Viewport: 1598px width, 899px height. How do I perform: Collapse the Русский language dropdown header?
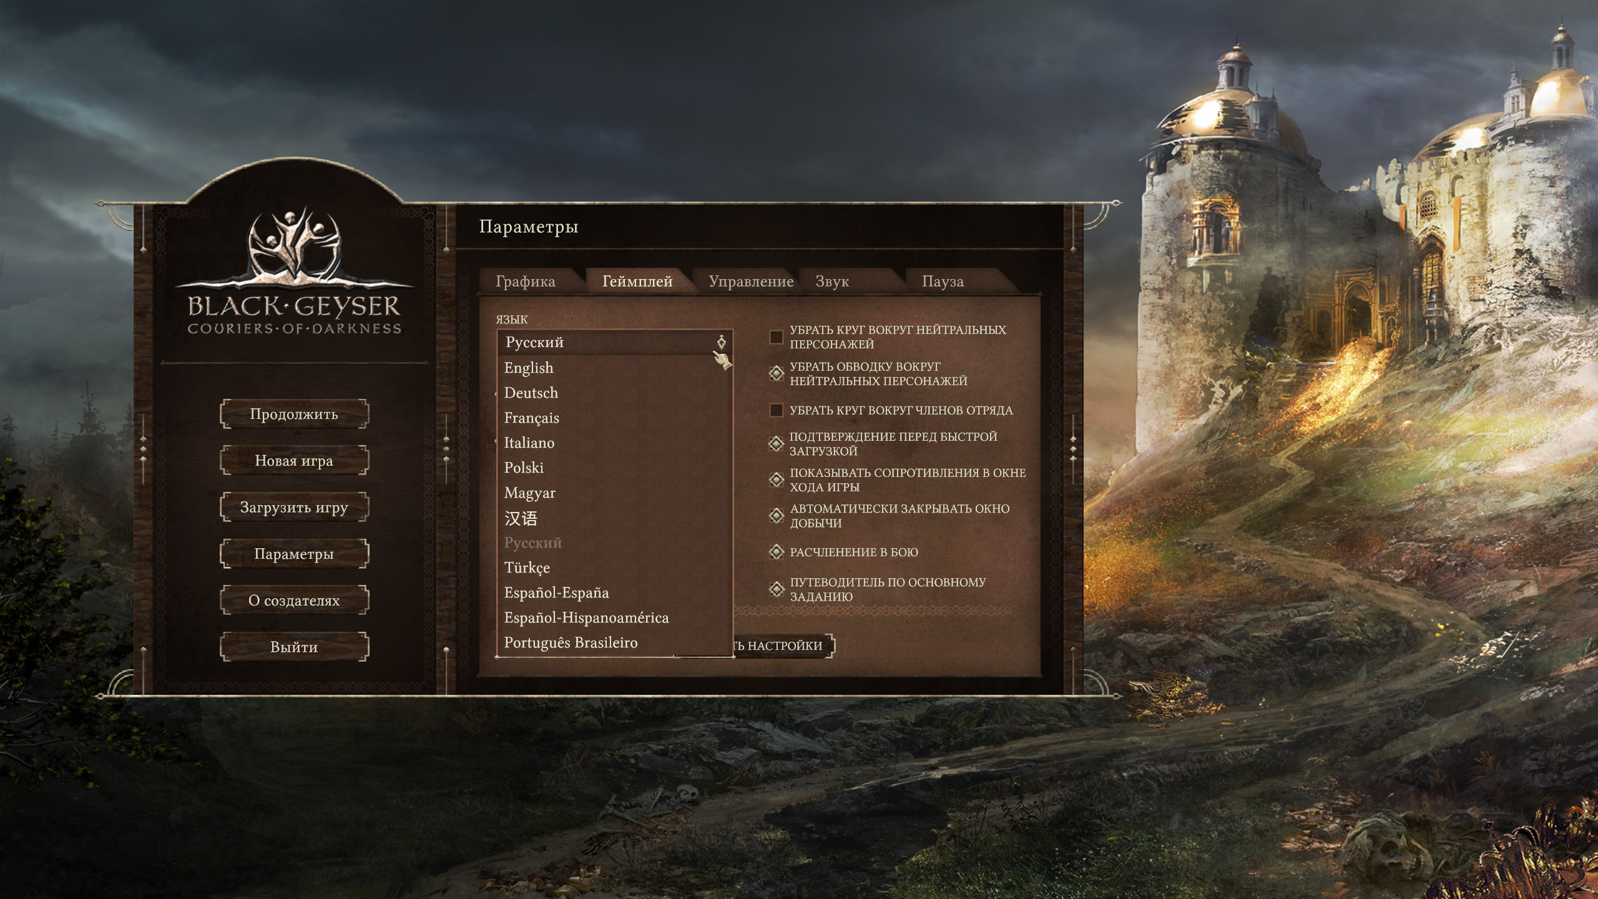(614, 342)
